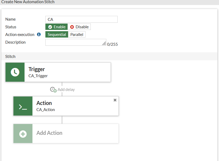Click the terminal icon on the Action card
219x161 pixels.
point(23,106)
